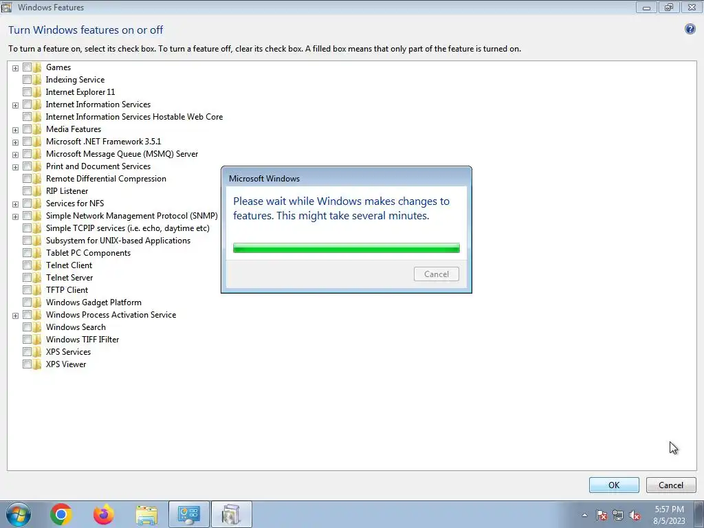Click the Telnet Server folder icon
Image resolution: width=704 pixels, height=528 pixels.
click(x=37, y=278)
